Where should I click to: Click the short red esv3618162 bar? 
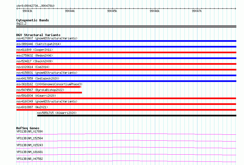click(49, 87)
